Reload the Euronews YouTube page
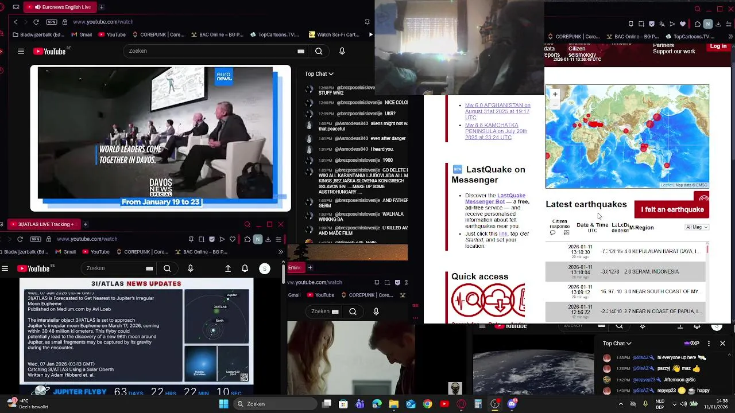735x413 pixels. click(36, 22)
